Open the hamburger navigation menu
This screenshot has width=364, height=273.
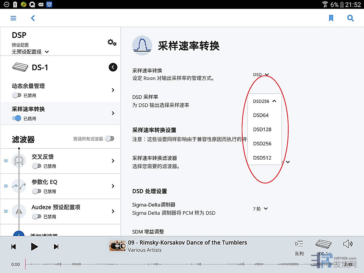[x=13, y=18]
